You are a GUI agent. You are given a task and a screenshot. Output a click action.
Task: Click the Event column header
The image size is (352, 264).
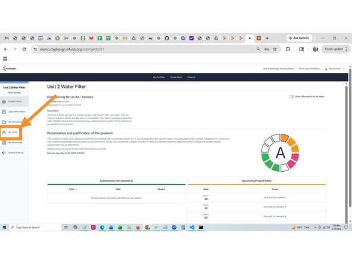(275, 189)
